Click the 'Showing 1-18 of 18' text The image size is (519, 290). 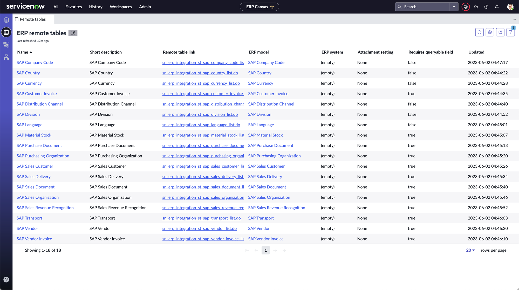point(43,250)
